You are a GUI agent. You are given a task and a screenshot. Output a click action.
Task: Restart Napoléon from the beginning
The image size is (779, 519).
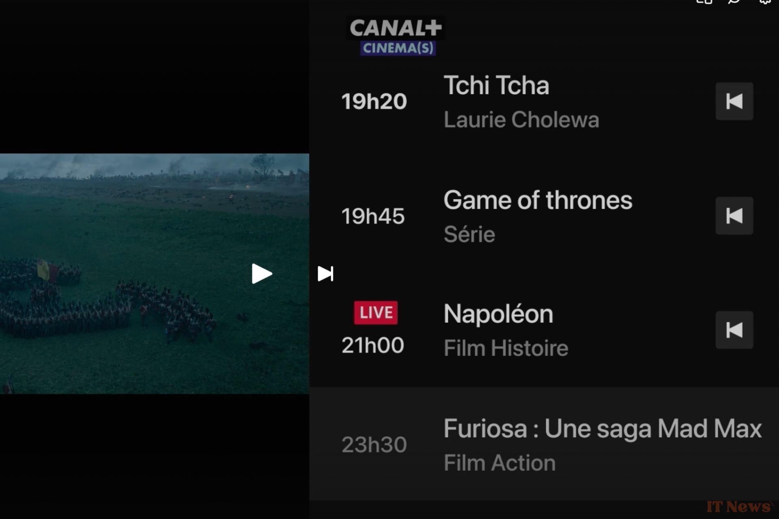(x=734, y=329)
